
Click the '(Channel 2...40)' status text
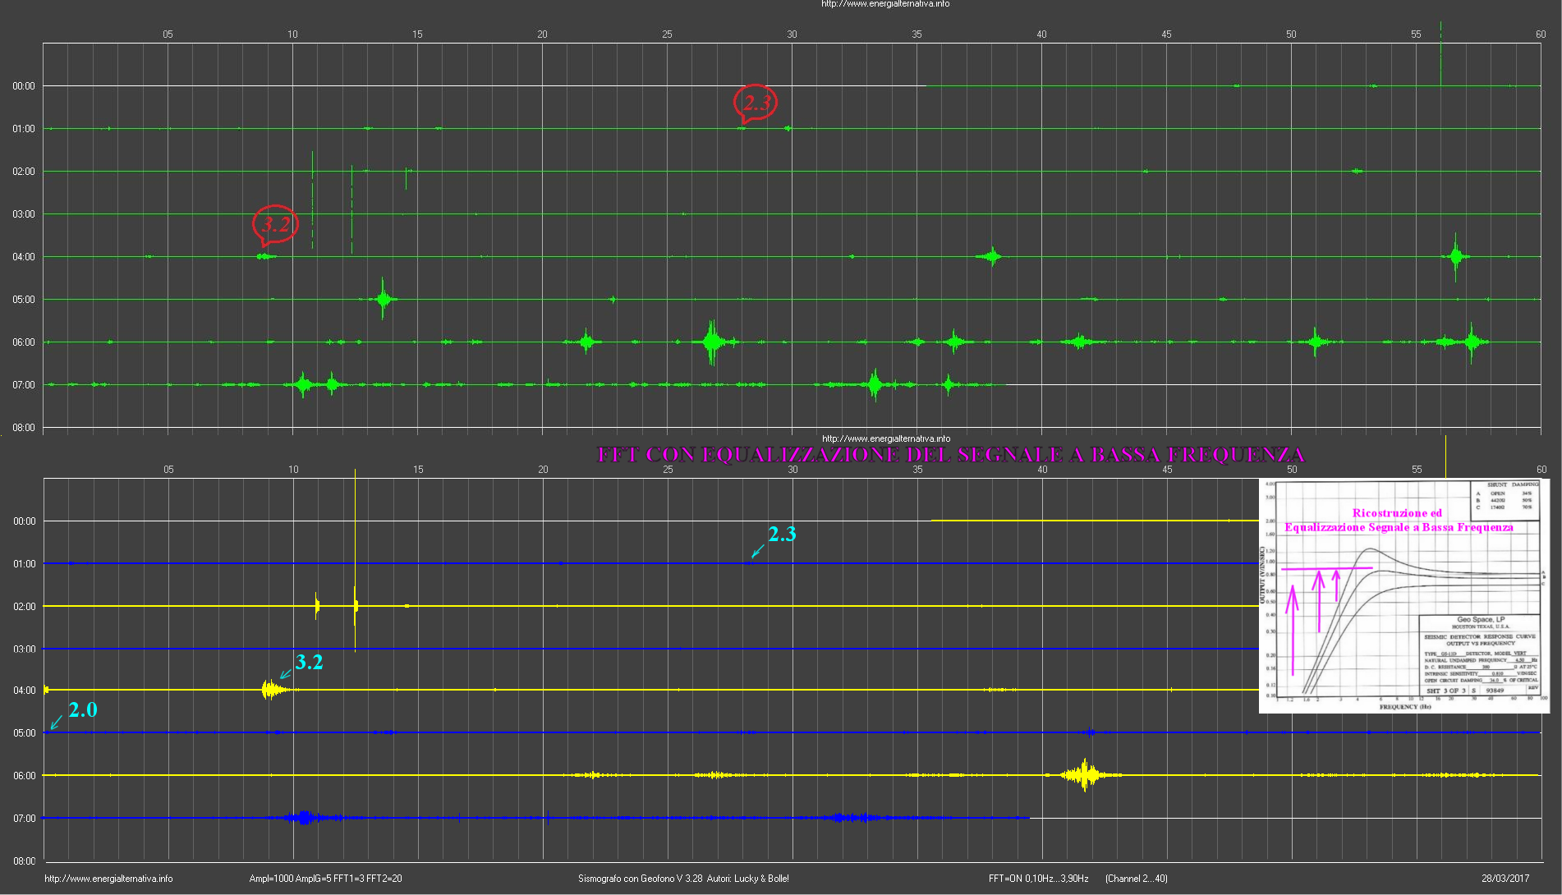[x=1137, y=879]
